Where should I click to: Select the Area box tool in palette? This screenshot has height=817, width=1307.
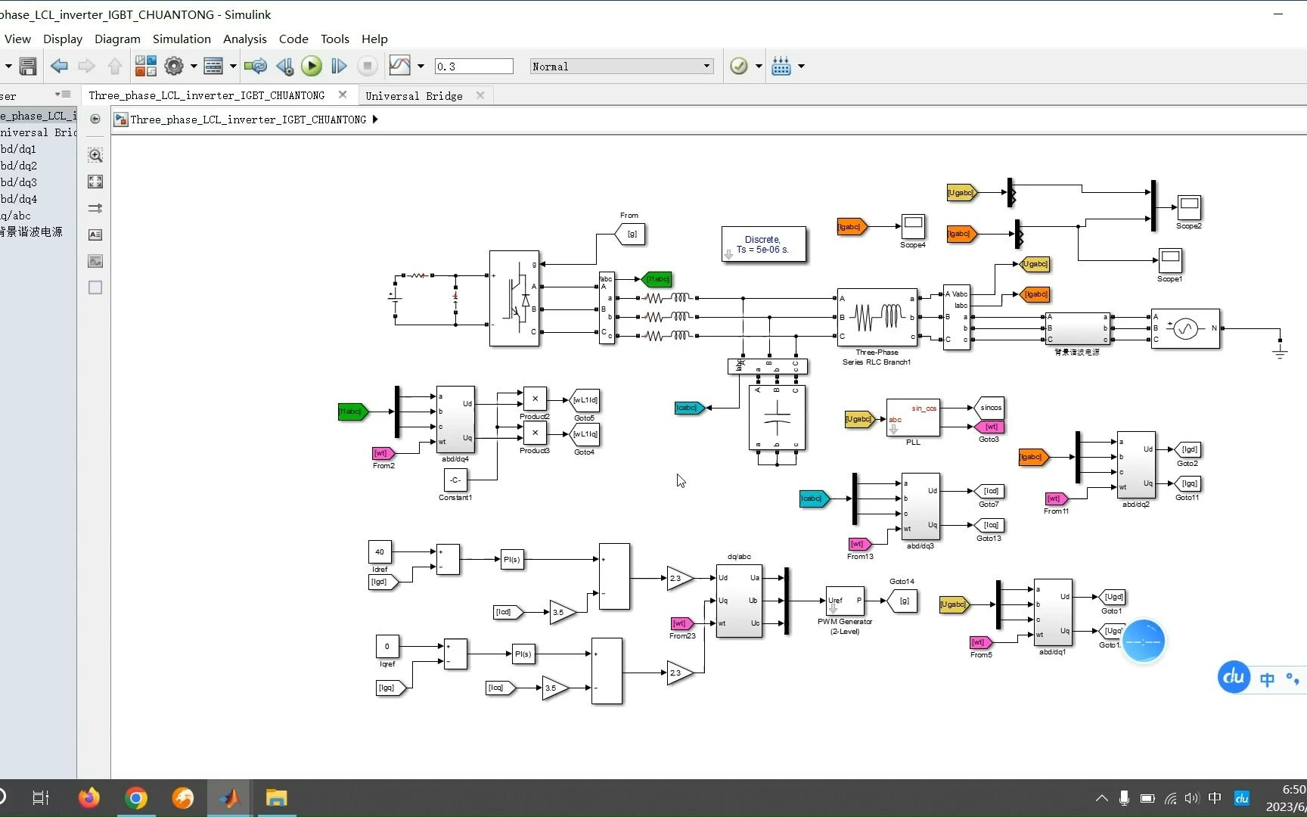[95, 287]
